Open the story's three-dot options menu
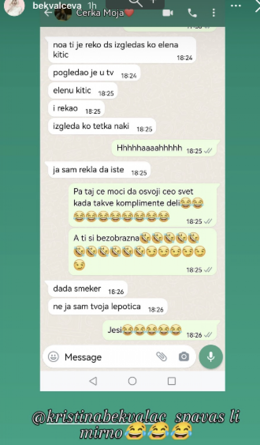Image resolution: width=260 pixels, height=445 pixels. click(236, 6)
